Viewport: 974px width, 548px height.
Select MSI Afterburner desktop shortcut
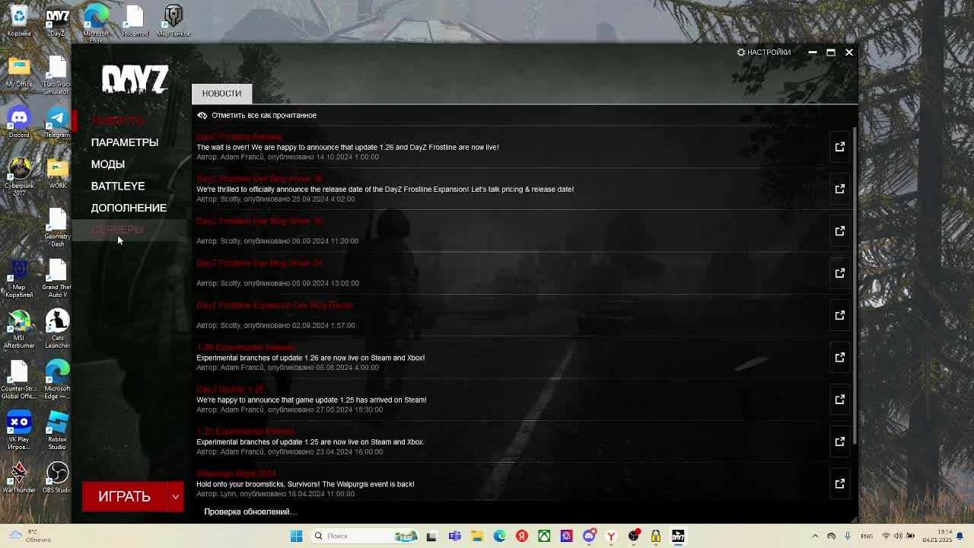[19, 329]
